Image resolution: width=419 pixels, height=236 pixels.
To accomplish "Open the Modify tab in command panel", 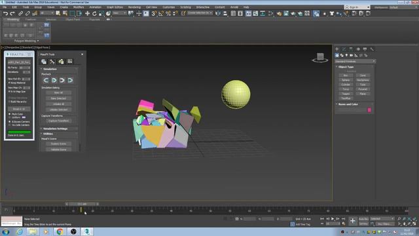I will tap(344, 49).
